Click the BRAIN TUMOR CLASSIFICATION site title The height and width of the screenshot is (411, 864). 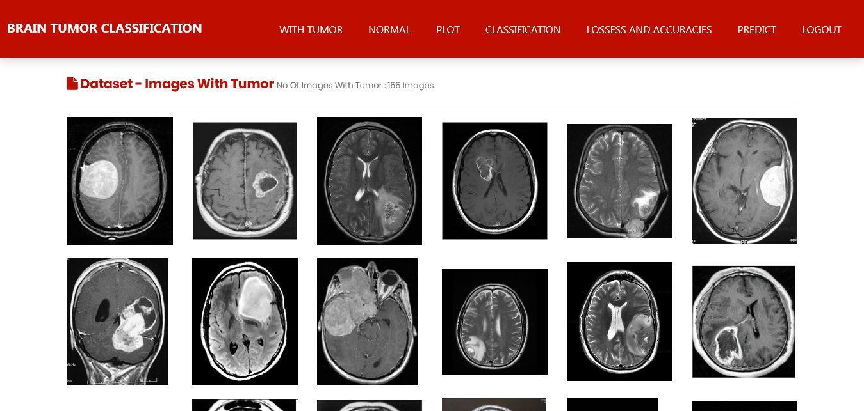104,28
